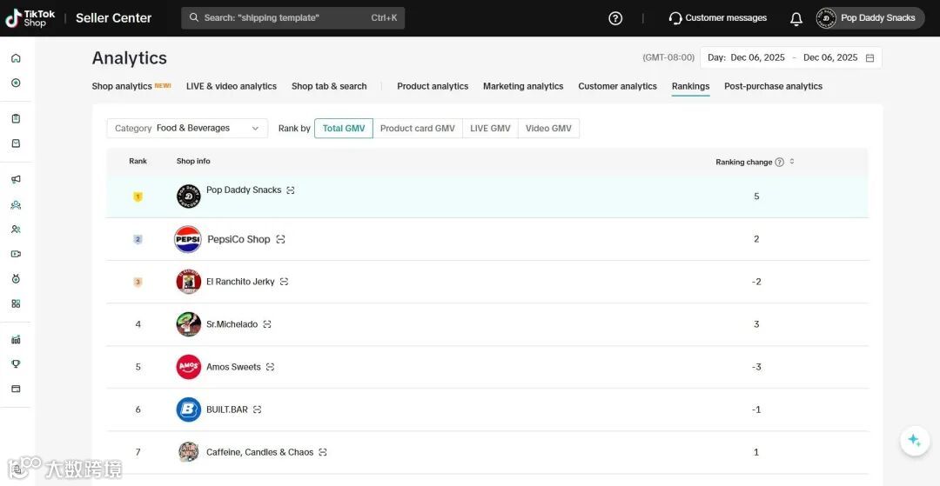Image resolution: width=940 pixels, height=486 pixels.
Task: Click the circled star icon in the sidebar
Action: [x=17, y=83]
